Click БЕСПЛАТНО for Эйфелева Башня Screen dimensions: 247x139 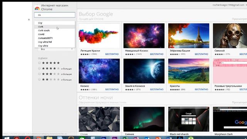[x=201, y=54]
